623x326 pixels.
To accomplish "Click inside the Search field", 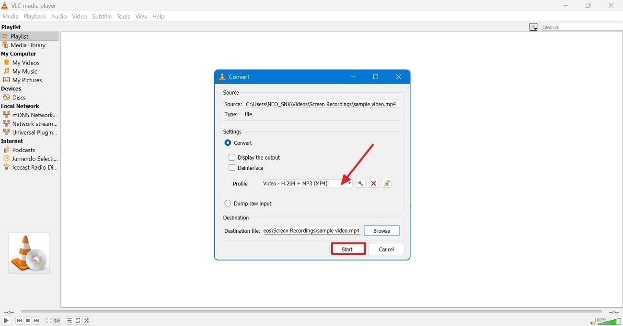I will point(575,27).
